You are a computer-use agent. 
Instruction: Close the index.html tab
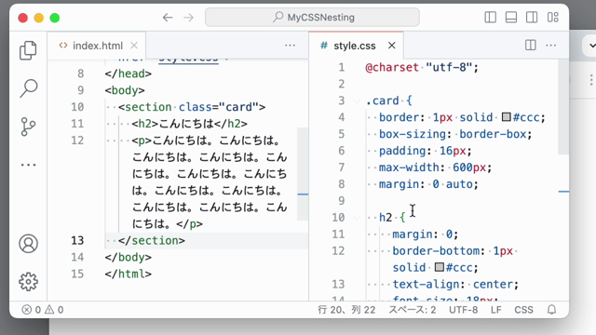[x=134, y=46]
